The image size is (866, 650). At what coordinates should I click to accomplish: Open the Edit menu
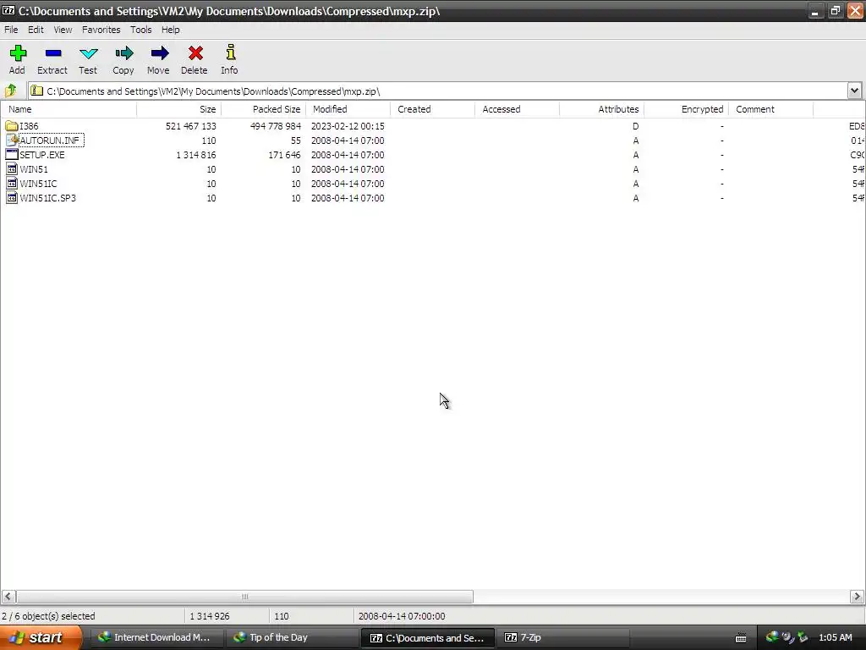[36, 30]
